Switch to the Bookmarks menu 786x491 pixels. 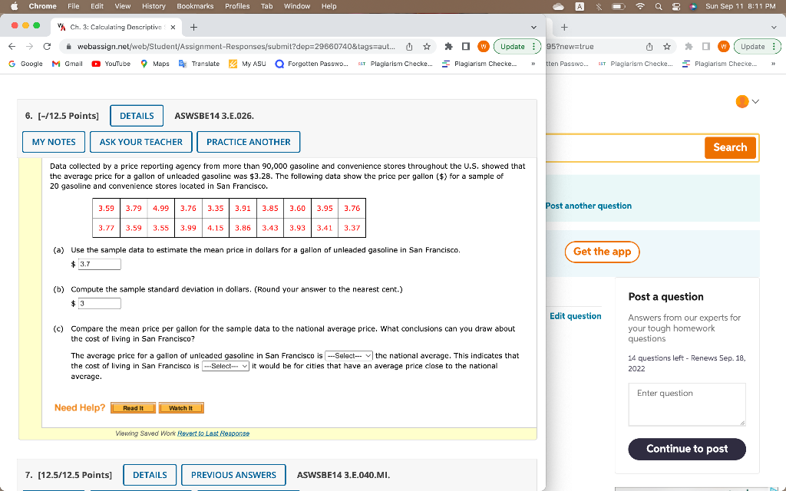[x=195, y=6]
